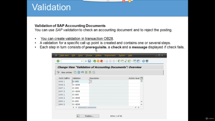Open the Customize Local Layout icon
Screen dimensions: 215x121
tap(147, 61)
